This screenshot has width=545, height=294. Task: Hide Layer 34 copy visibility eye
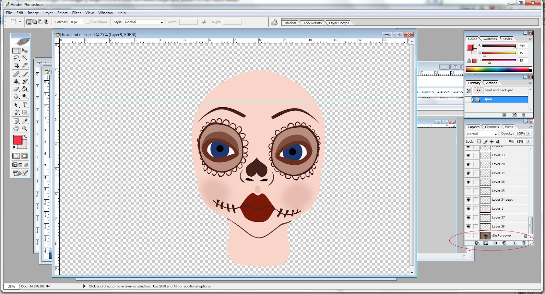[468, 200]
